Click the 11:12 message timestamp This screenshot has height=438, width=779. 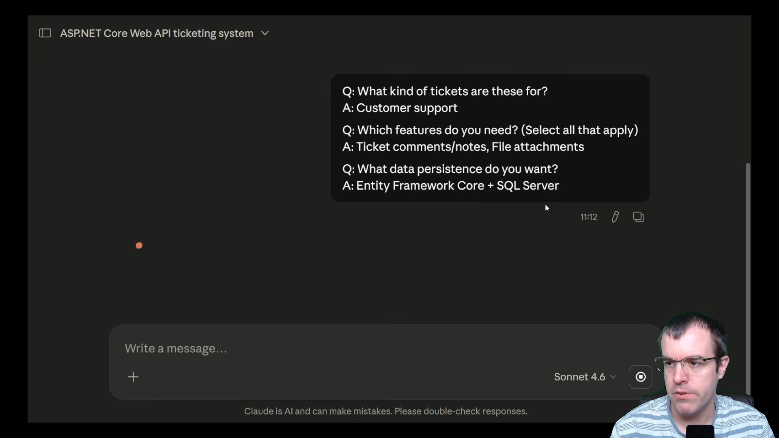[x=588, y=217]
